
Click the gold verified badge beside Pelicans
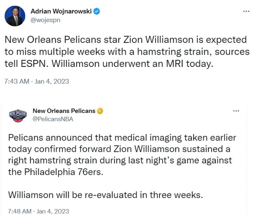click(x=100, y=111)
